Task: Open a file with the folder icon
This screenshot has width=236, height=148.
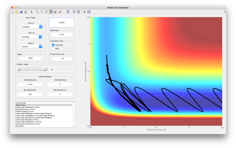Action: pos(17,12)
